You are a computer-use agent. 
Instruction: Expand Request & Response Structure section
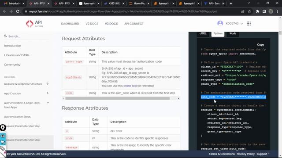(x=48, y=84)
